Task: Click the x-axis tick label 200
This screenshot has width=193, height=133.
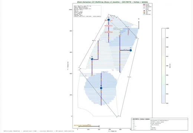Action: click(99, 130)
